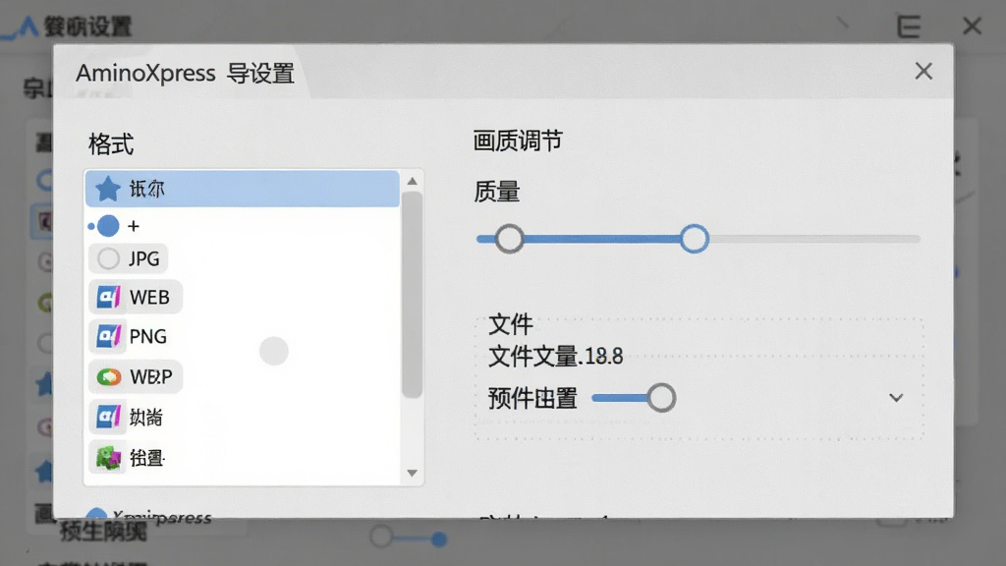Click the PNG format icon
Screen dimensions: 1006x566
(108, 336)
